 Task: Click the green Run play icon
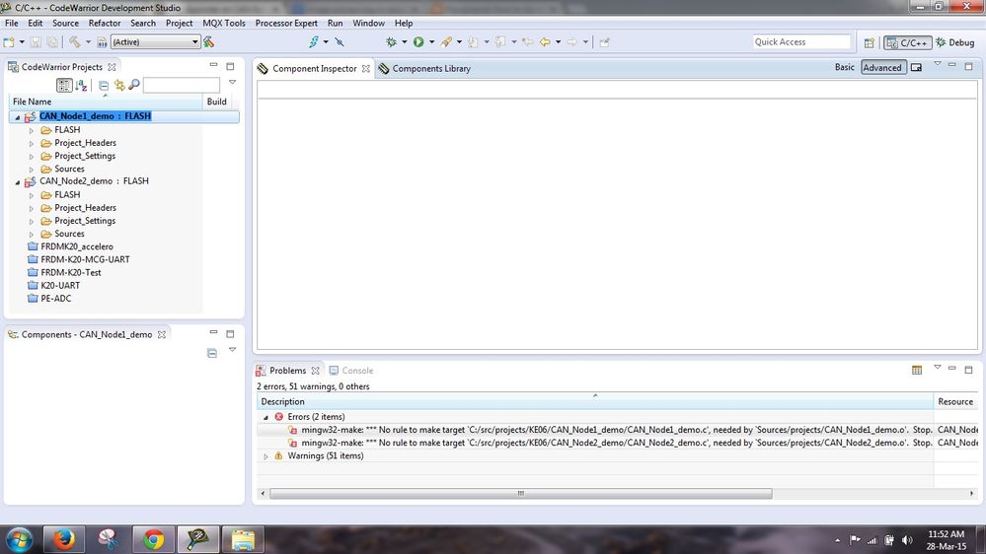(x=418, y=42)
